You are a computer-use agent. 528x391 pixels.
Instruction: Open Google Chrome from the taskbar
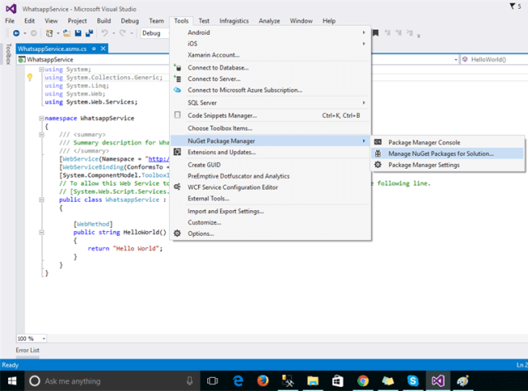(363, 380)
